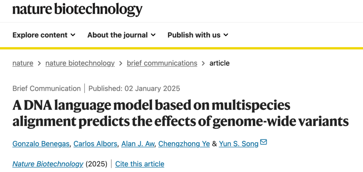Click the envelope icon beside Yun S. Song

click(x=263, y=142)
